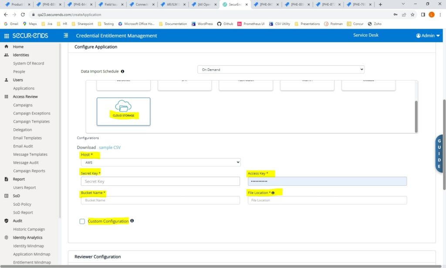446x268 pixels.
Task: Click the Users person icon in the sidebar
Action: [x=6, y=80]
